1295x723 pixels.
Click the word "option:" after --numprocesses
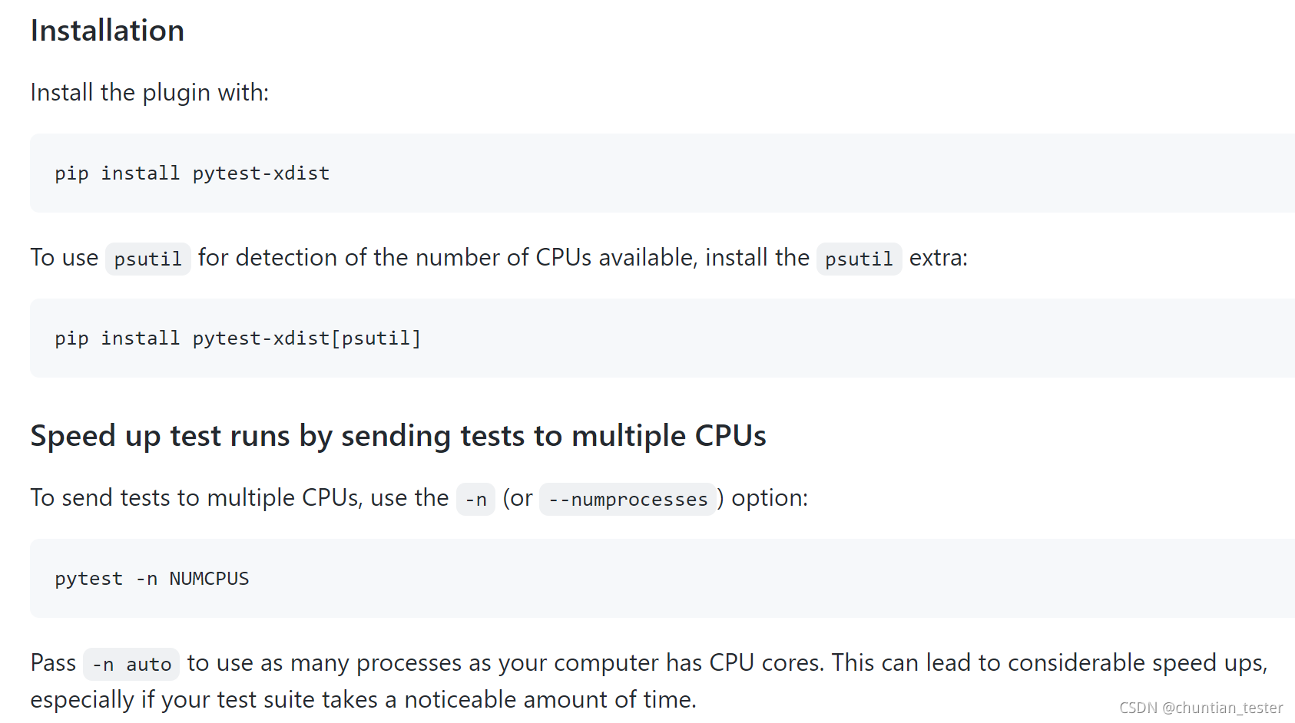click(x=769, y=498)
